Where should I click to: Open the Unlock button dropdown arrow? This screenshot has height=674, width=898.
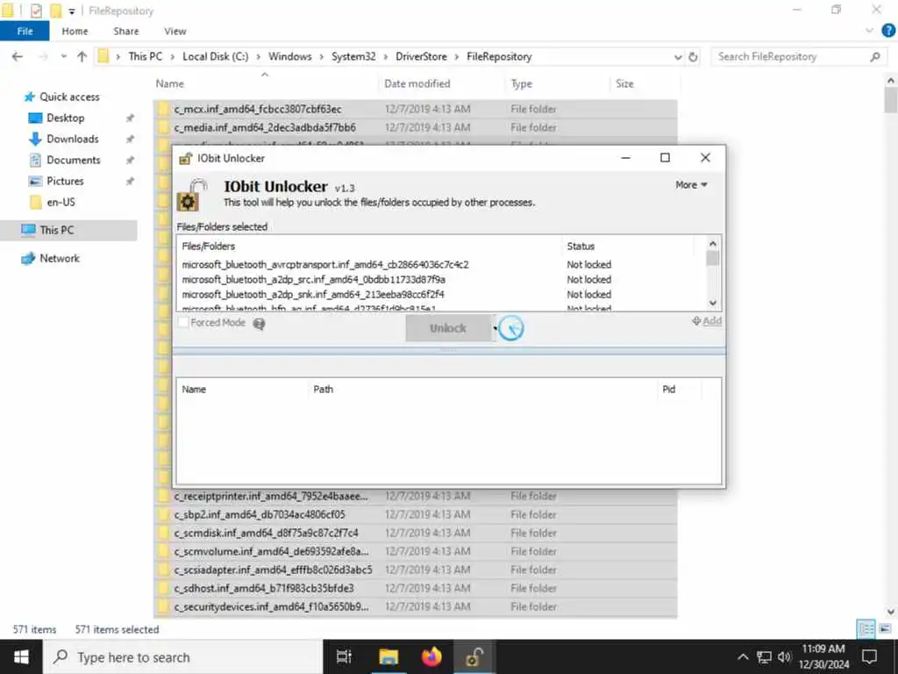point(495,328)
